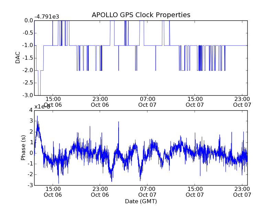275x206 pixels.
Task: Click "07:00 Oct 07" under the Phase plot
Action: pos(147,192)
